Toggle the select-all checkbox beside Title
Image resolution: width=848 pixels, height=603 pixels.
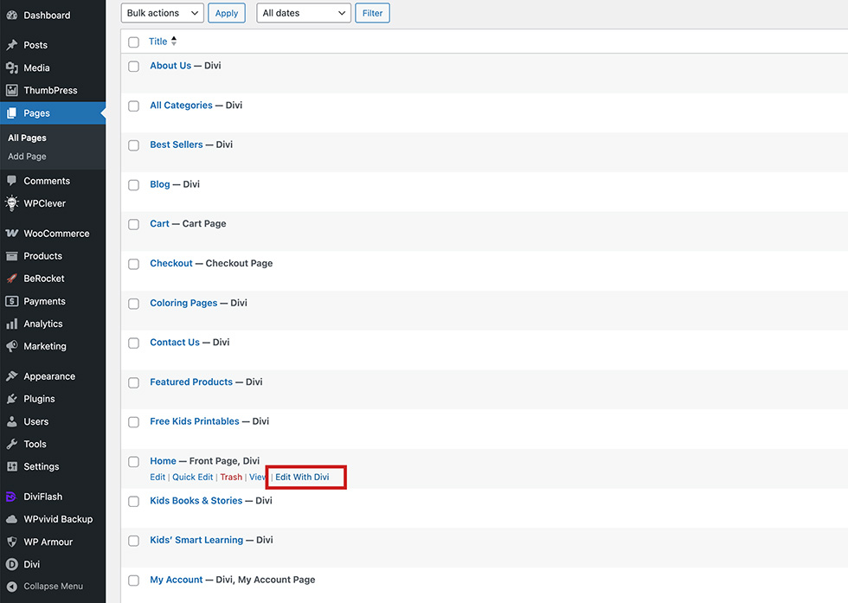133,42
